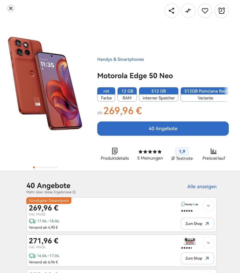Click the share icon

(x=172, y=11)
